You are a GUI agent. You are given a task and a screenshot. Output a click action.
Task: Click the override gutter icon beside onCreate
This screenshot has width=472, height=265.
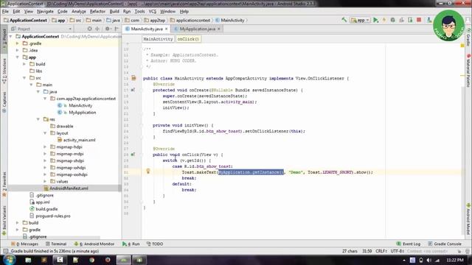(133, 90)
